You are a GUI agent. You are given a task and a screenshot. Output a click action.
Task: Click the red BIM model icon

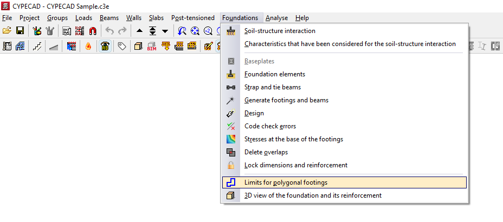click(152, 47)
